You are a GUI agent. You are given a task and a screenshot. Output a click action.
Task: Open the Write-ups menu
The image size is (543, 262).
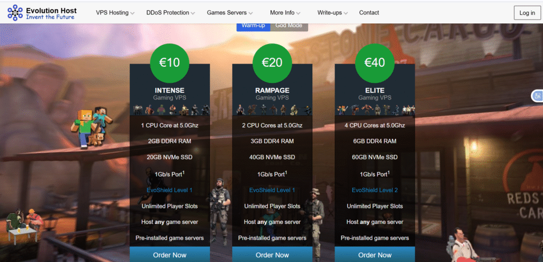click(x=332, y=13)
